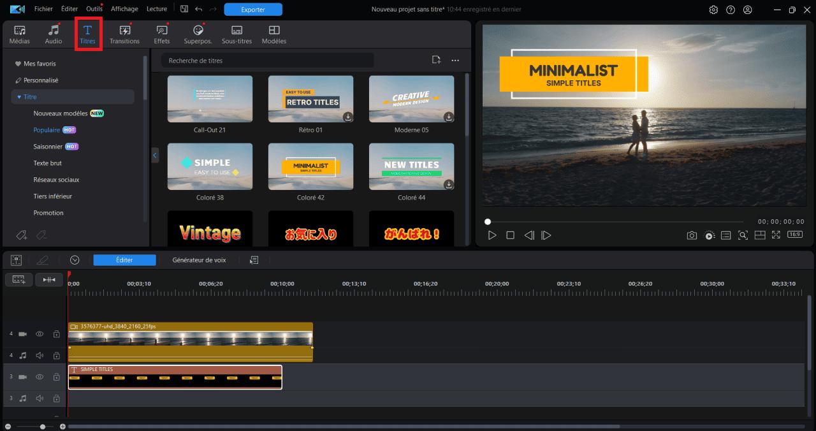Open the 16:9 aspect ratio selector
Screen dimensions: 816x431
(x=794, y=235)
